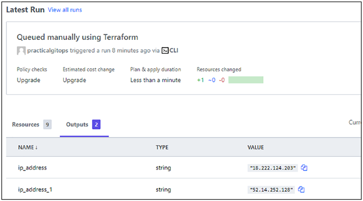Viewport: 363px width, 201px height.
Task: Click Upgrade under Estimated cost change
Action: (74, 80)
